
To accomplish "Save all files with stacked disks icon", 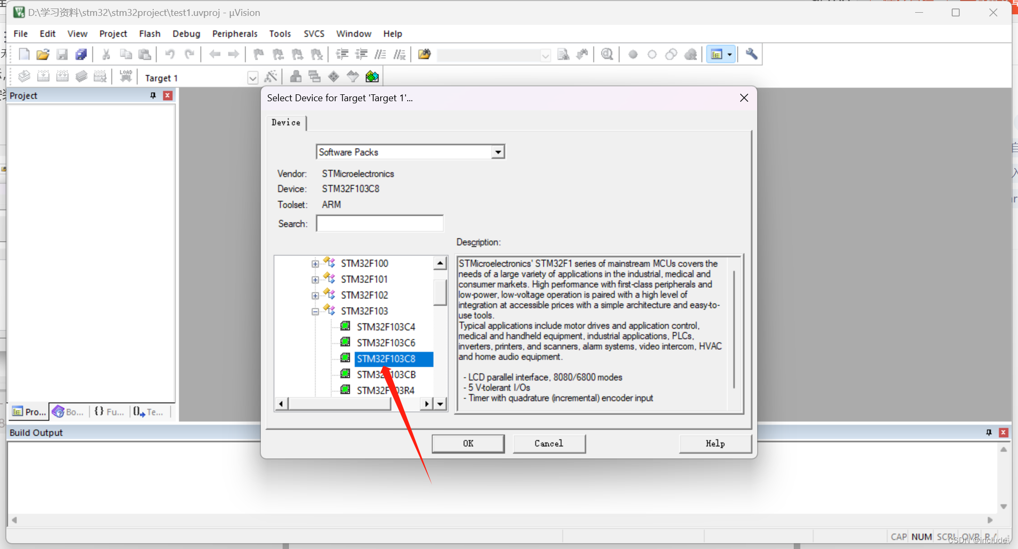I will coord(81,54).
